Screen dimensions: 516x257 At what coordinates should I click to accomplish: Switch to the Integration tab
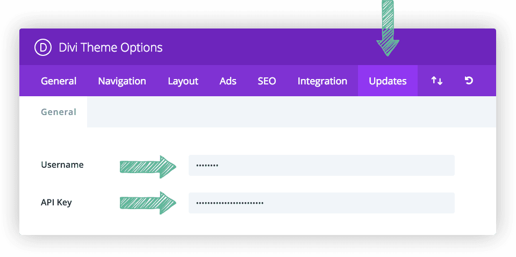(x=322, y=81)
